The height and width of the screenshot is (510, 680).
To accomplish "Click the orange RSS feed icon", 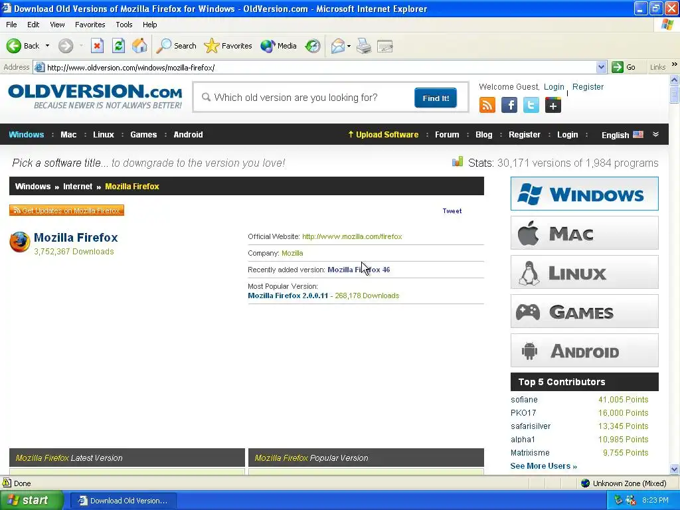I will point(487,105).
